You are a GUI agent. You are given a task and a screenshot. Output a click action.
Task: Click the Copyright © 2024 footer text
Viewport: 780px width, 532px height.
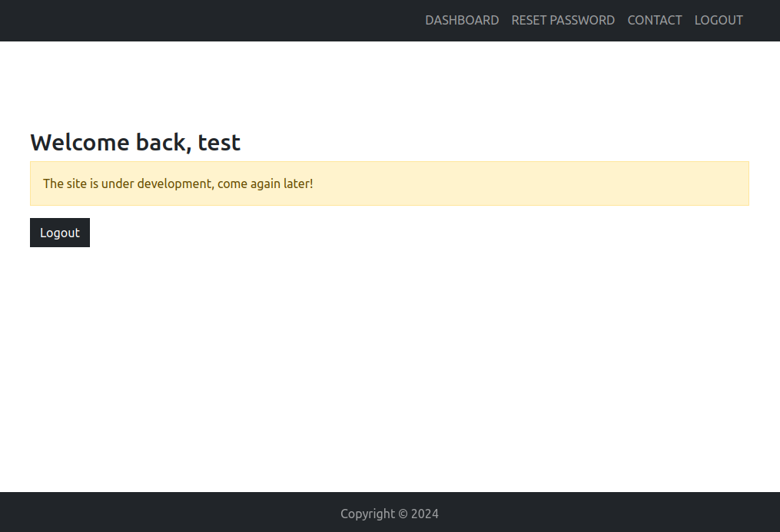tap(390, 514)
